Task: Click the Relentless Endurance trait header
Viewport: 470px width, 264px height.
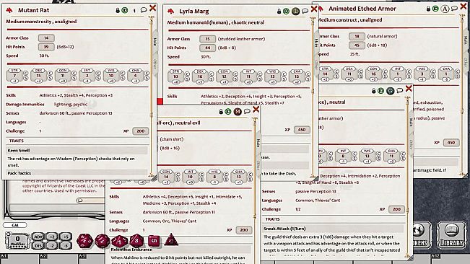Action: [x=180, y=250]
